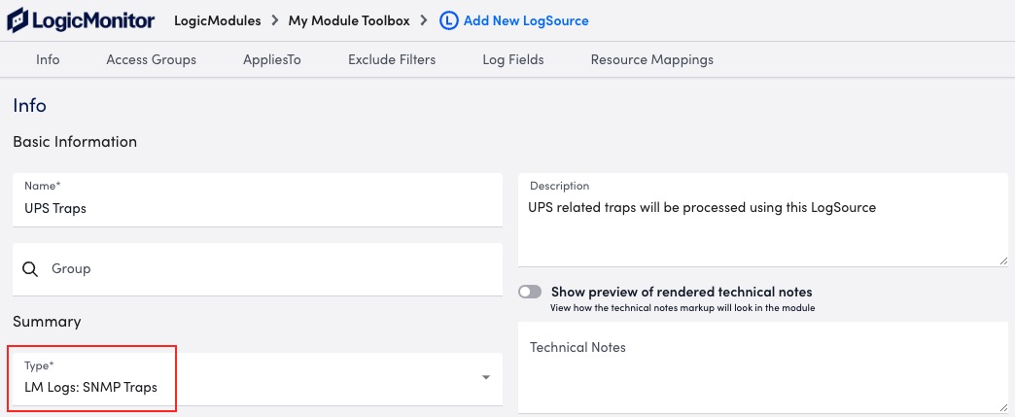Click the magnifier icon in Group field
The image size is (1015, 417).
[30, 268]
